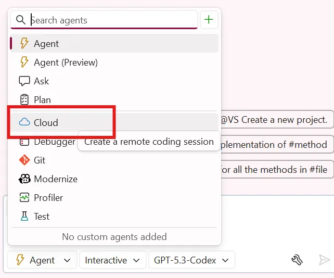Click the send arrow icon
Viewport: 334px width, 278px height.
(x=324, y=260)
